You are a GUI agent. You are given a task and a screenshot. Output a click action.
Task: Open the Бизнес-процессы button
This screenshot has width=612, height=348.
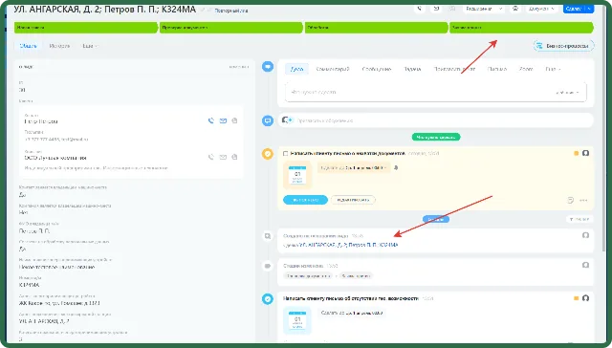(x=563, y=46)
